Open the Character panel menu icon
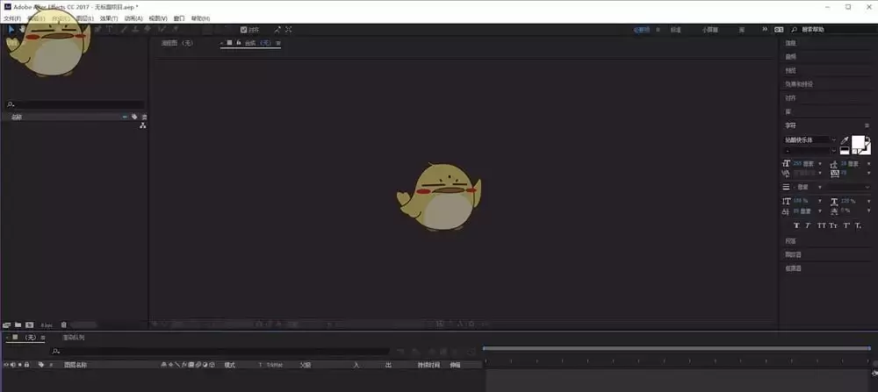 pos(867,125)
